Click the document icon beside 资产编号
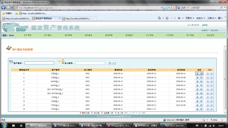Viewport: 228px width, 128px height. (x=11, y=62)
